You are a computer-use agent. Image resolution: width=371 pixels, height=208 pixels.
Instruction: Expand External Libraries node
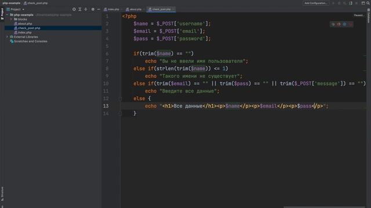tap(7, 37)
